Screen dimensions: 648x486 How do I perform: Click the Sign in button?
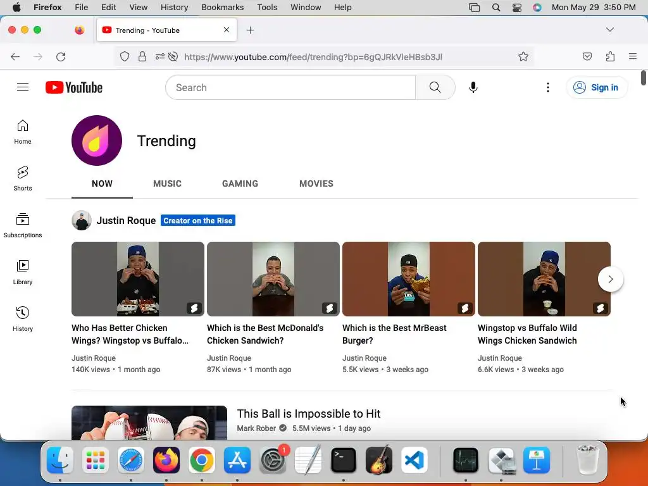(596, 87)
